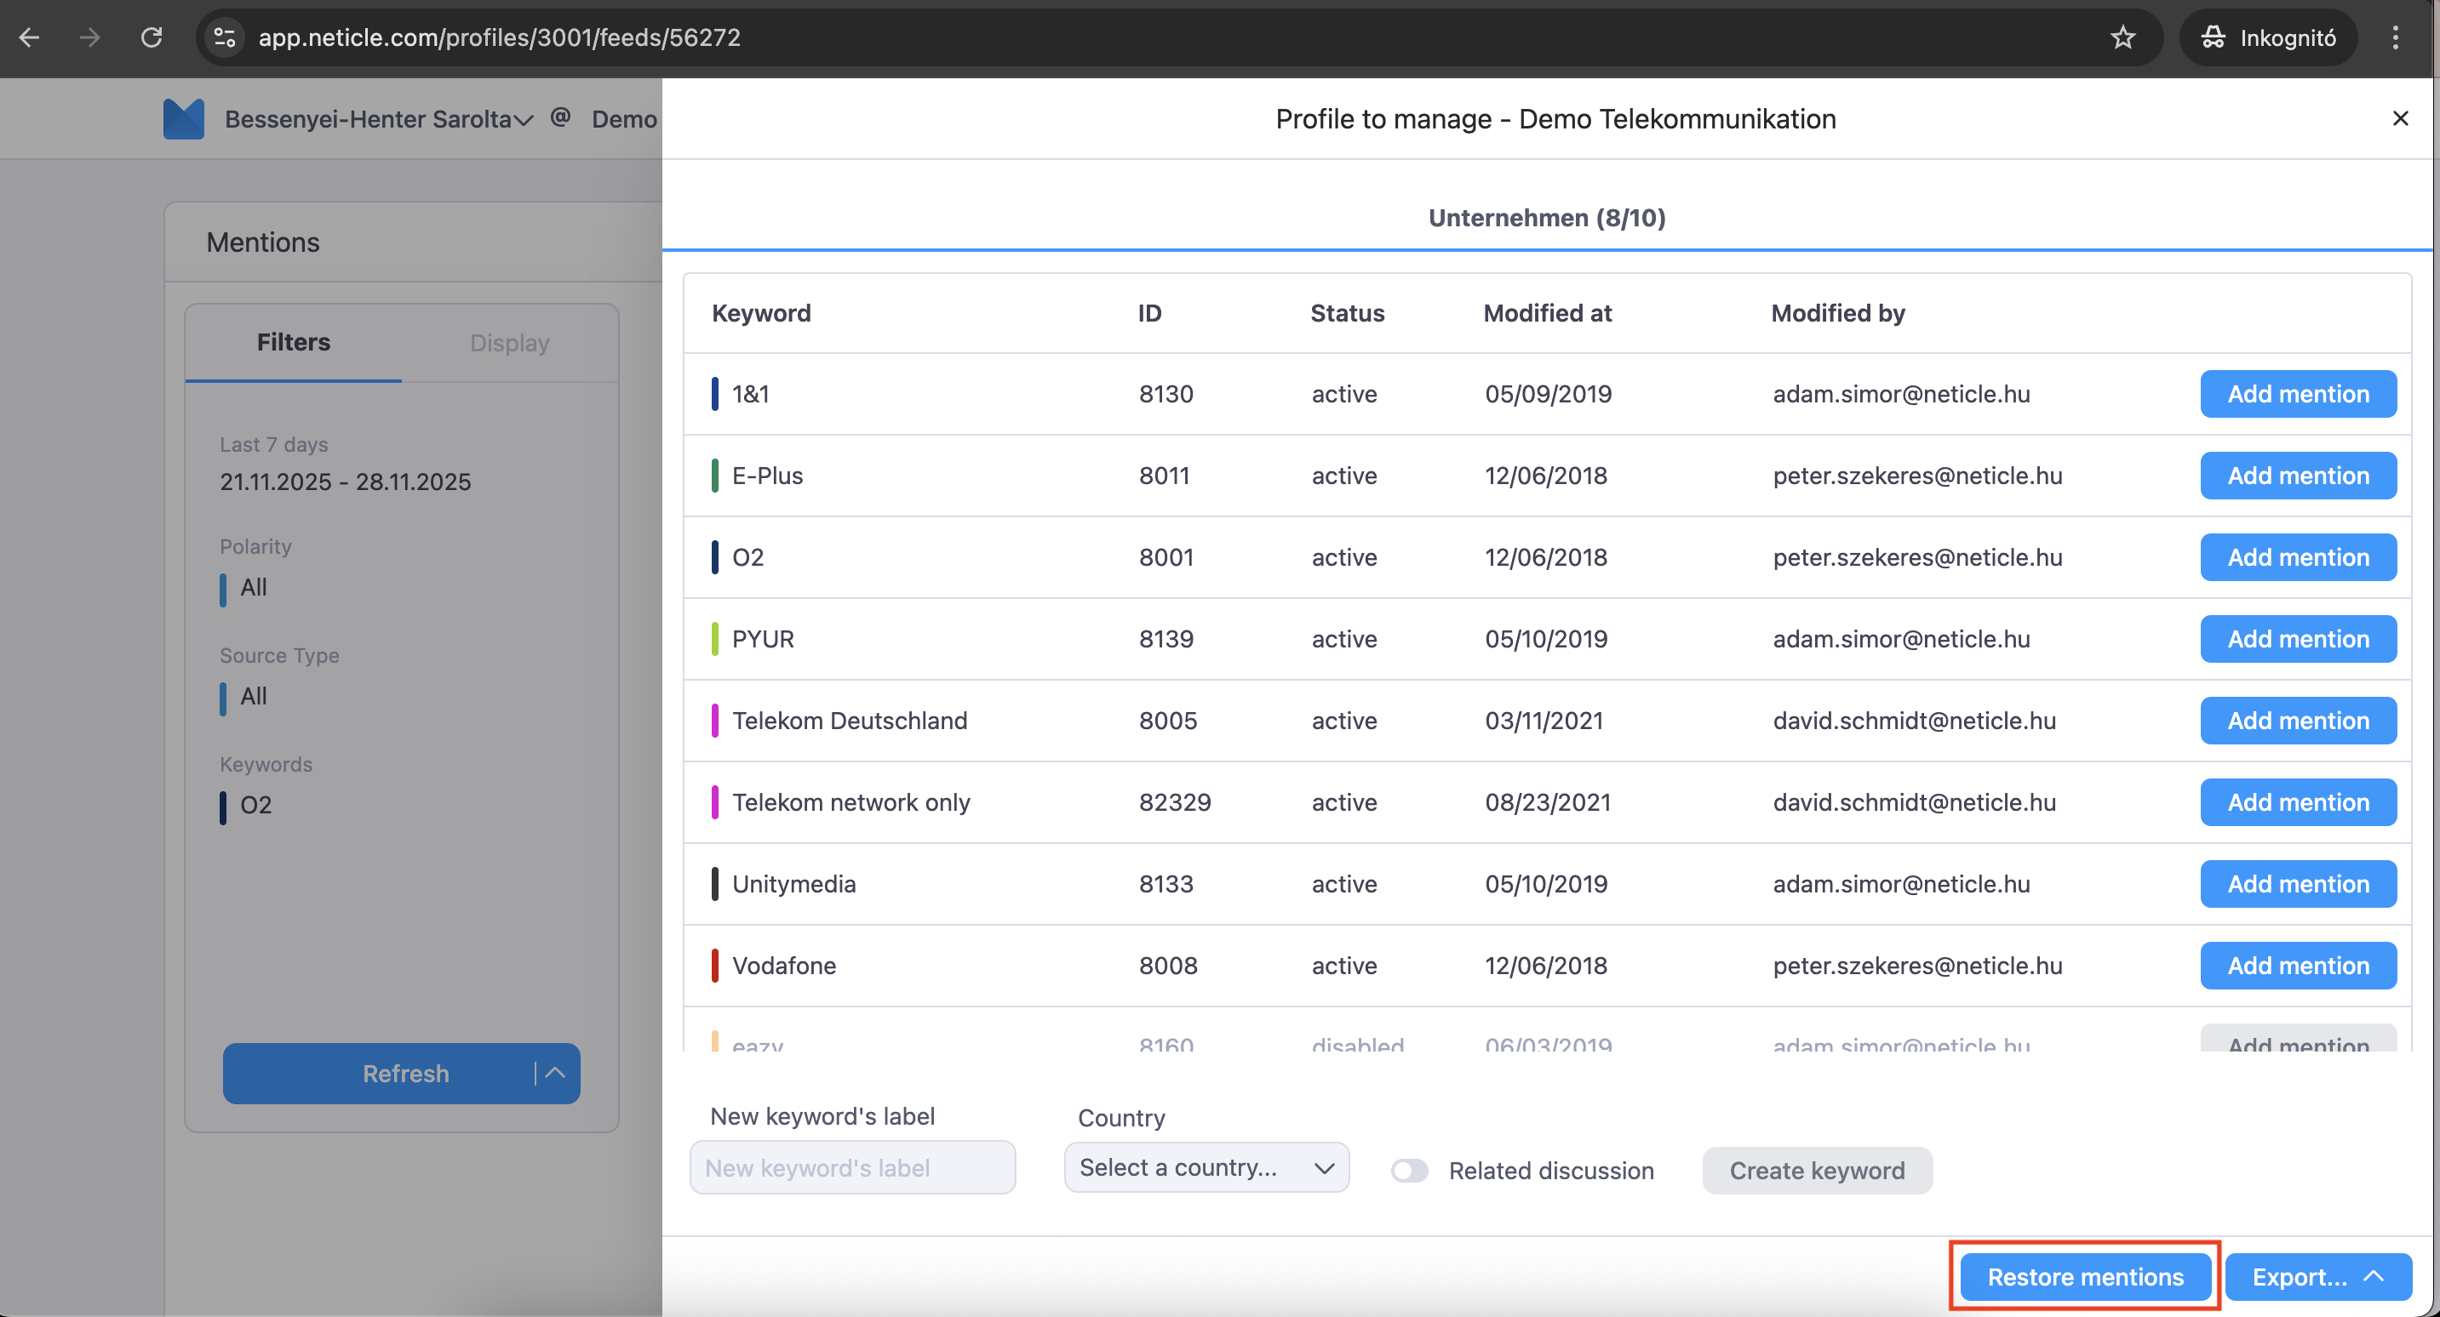
Task: Toggle the Related discussion switch
Action: click(1410, 1171)
